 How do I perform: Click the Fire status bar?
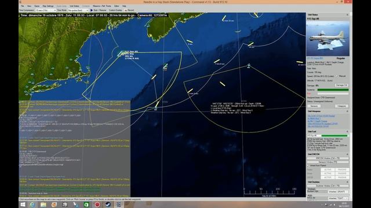[x=333, y=94]
